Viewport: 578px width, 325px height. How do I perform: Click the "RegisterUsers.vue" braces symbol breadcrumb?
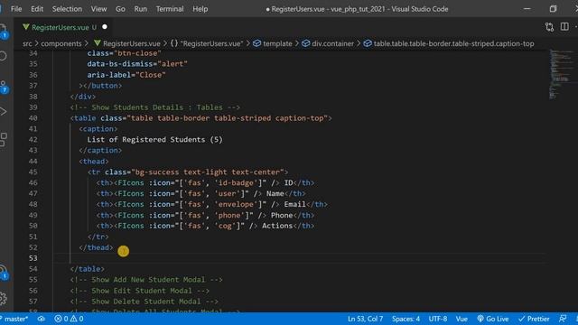click(207, 43)
